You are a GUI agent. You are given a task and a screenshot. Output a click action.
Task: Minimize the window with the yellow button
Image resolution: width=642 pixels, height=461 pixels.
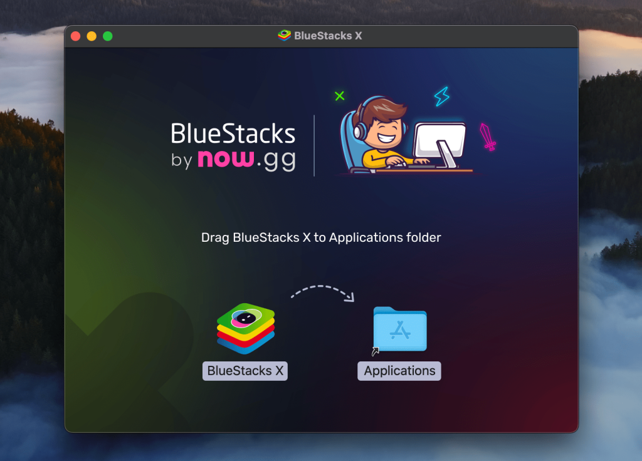[92, 36]
